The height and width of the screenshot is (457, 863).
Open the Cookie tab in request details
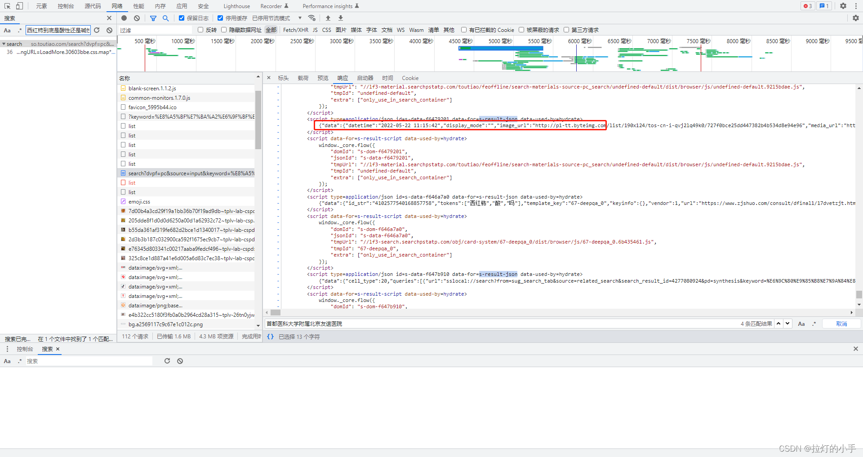coord(410,78)
